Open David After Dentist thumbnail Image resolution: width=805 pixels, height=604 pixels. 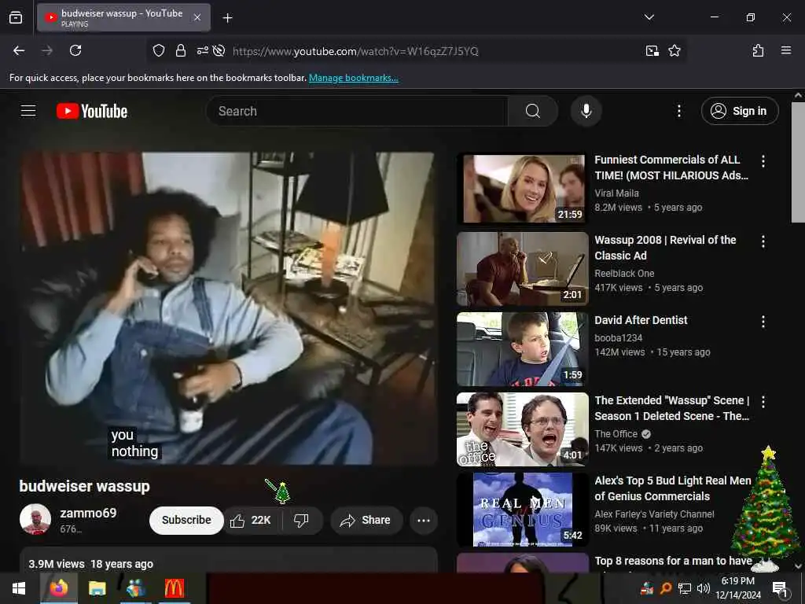(523, 349)
